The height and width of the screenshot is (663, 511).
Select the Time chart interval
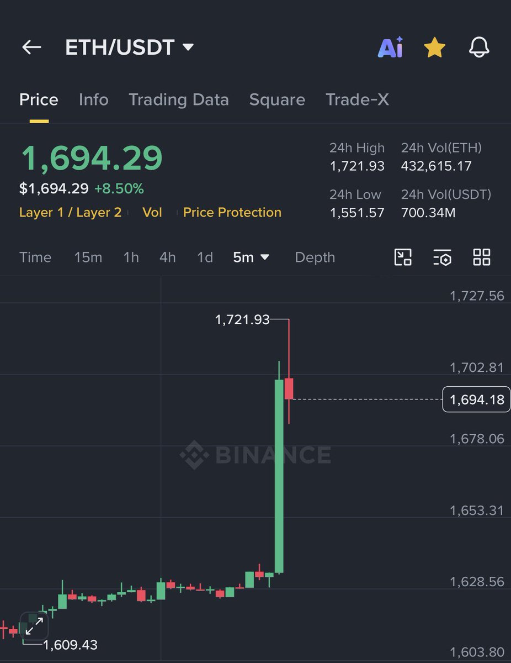tap(35, 257)
